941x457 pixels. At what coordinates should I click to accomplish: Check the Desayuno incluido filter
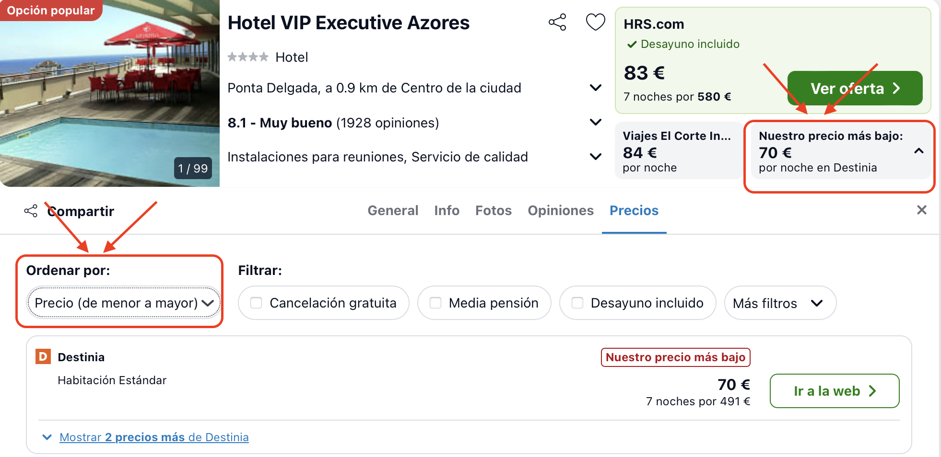[577, 303]
